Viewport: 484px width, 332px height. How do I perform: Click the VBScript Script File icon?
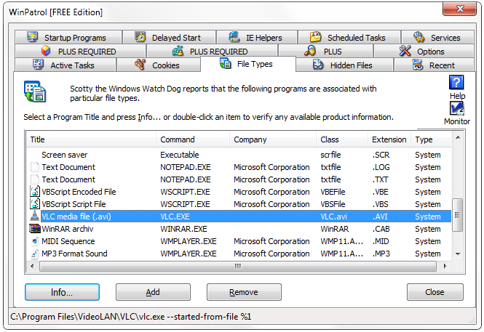tap(35, 203)
